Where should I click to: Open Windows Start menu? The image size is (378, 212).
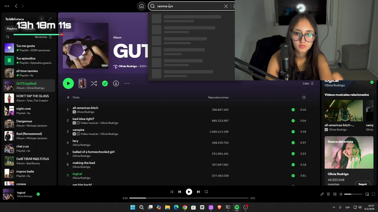pyautogui.click(x=133, y=207)
